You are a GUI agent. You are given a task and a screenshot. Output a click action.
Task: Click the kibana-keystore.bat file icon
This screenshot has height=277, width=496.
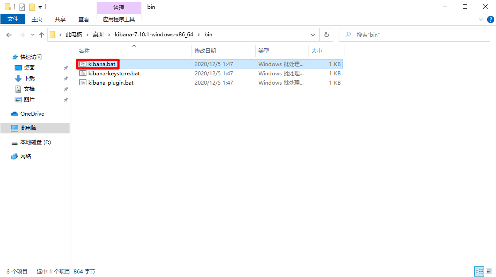82,74
